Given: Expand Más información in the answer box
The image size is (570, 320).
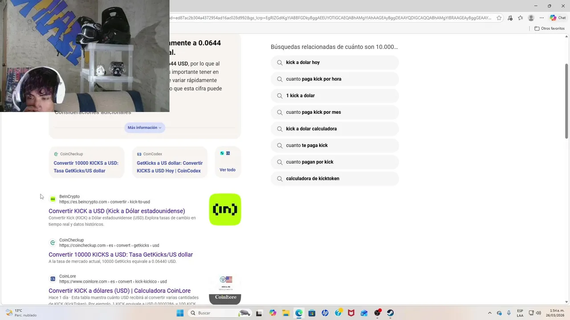Looking at the screenshot, I should pyautogui.click(x=144, y=128).
